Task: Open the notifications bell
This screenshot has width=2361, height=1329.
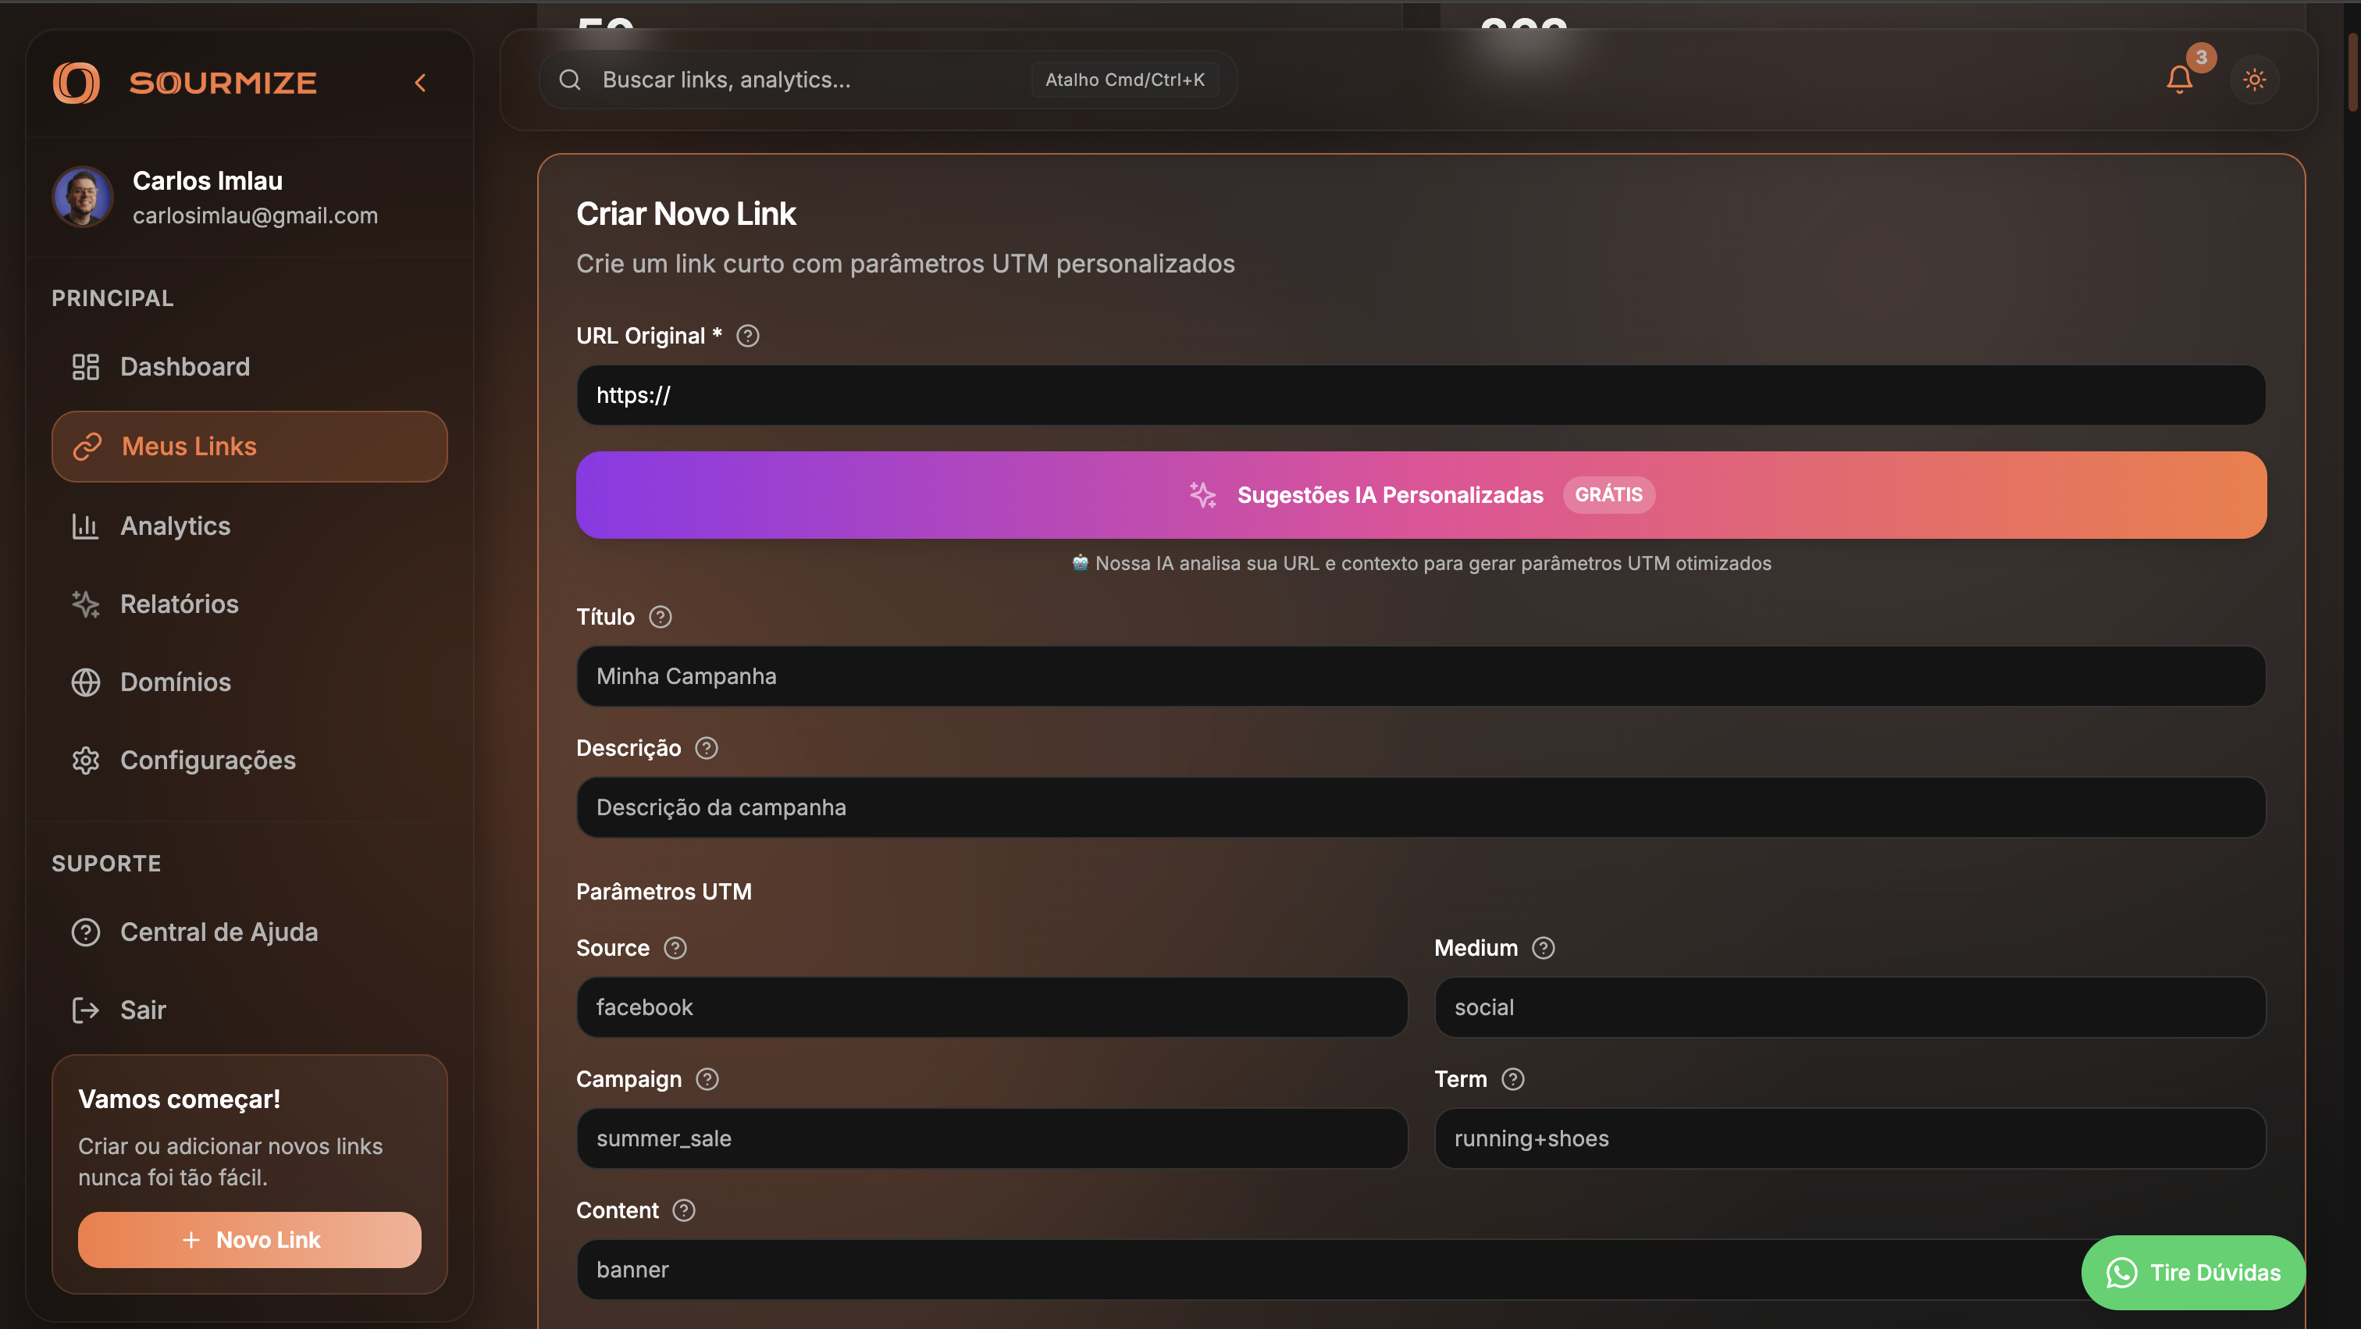Action: 2180,79
